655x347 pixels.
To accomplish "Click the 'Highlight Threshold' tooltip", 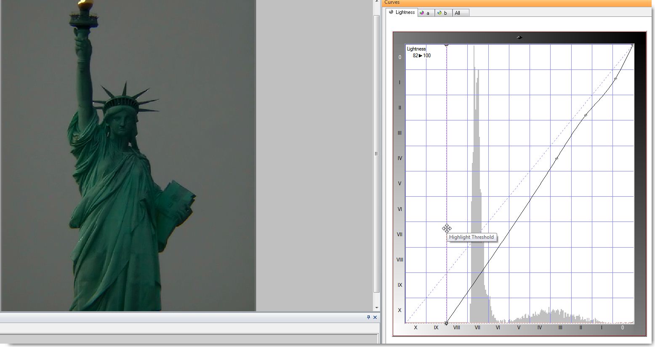I will tap(471, 237).
